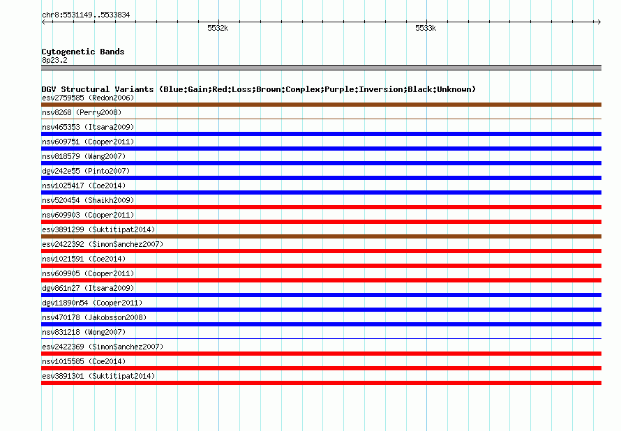Open variant nsv1015585 (Coe2014) label
This screenshot has width=621, height=431.
(x=84, y=361)
